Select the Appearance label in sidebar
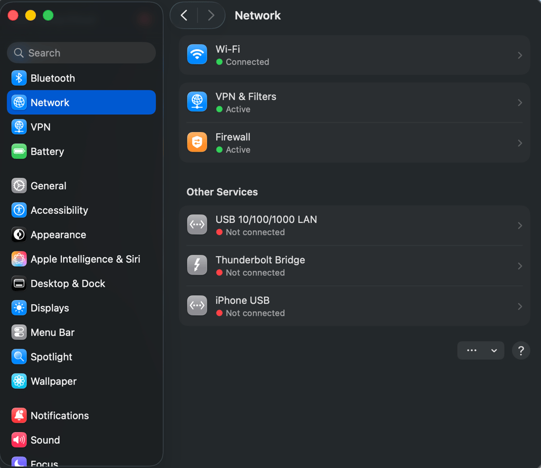541x468 pixels. (58, 235)
